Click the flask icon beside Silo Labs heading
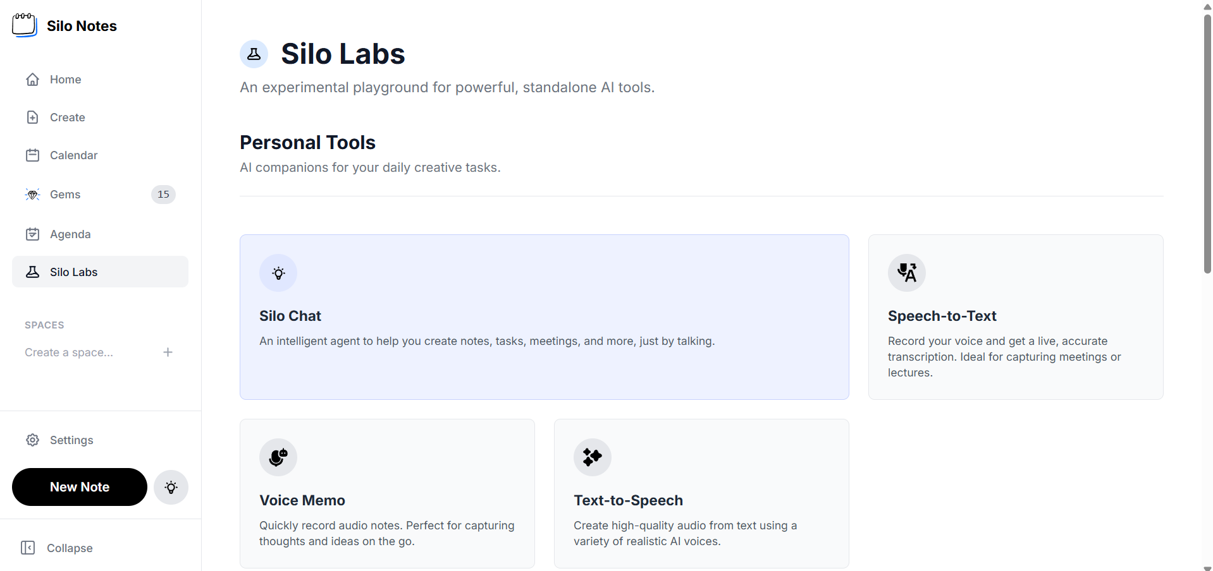The image size is (1213, 571). pyautogui.click(x=254, y=54)
